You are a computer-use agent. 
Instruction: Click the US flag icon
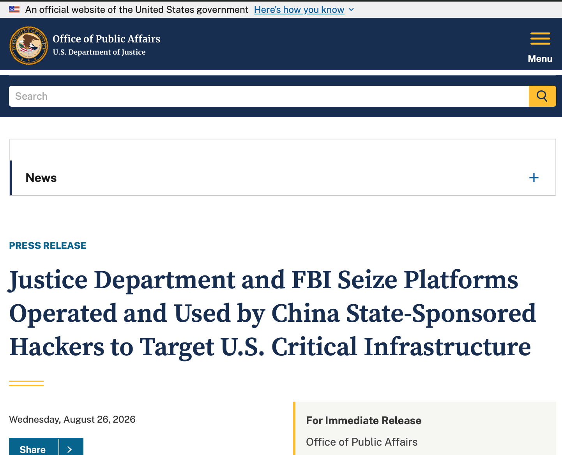click(x=14, y=10)
